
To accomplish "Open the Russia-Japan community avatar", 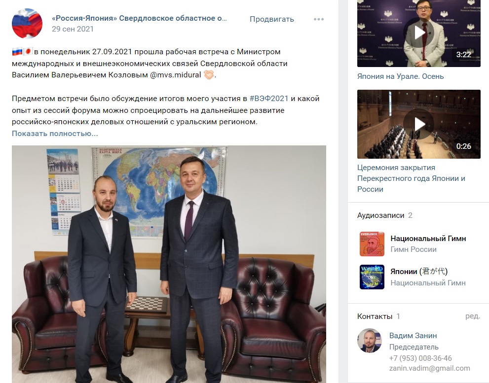I will (27, 23).
